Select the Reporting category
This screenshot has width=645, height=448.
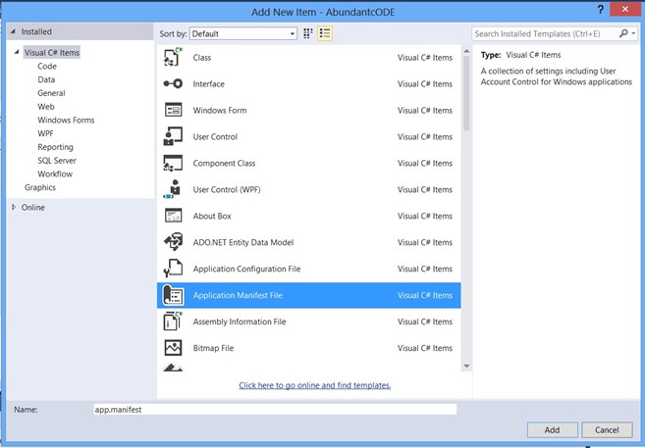point(55,147)
